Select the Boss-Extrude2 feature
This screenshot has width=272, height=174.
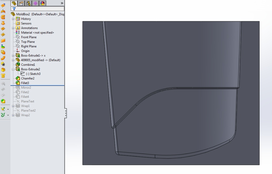[x=28, y=69]
